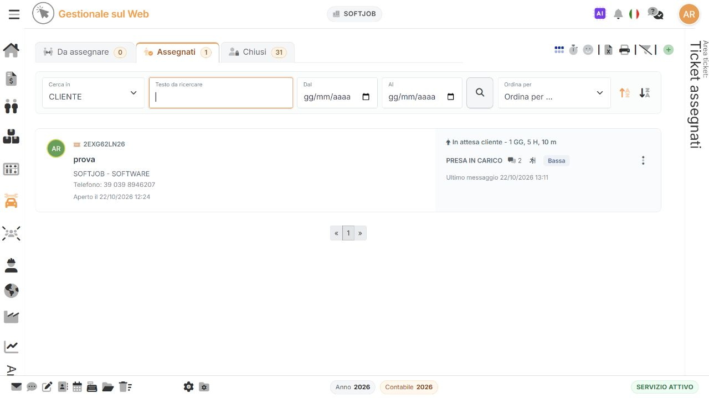Export the list to Excel file
The image size is (709, 398).
608,50
